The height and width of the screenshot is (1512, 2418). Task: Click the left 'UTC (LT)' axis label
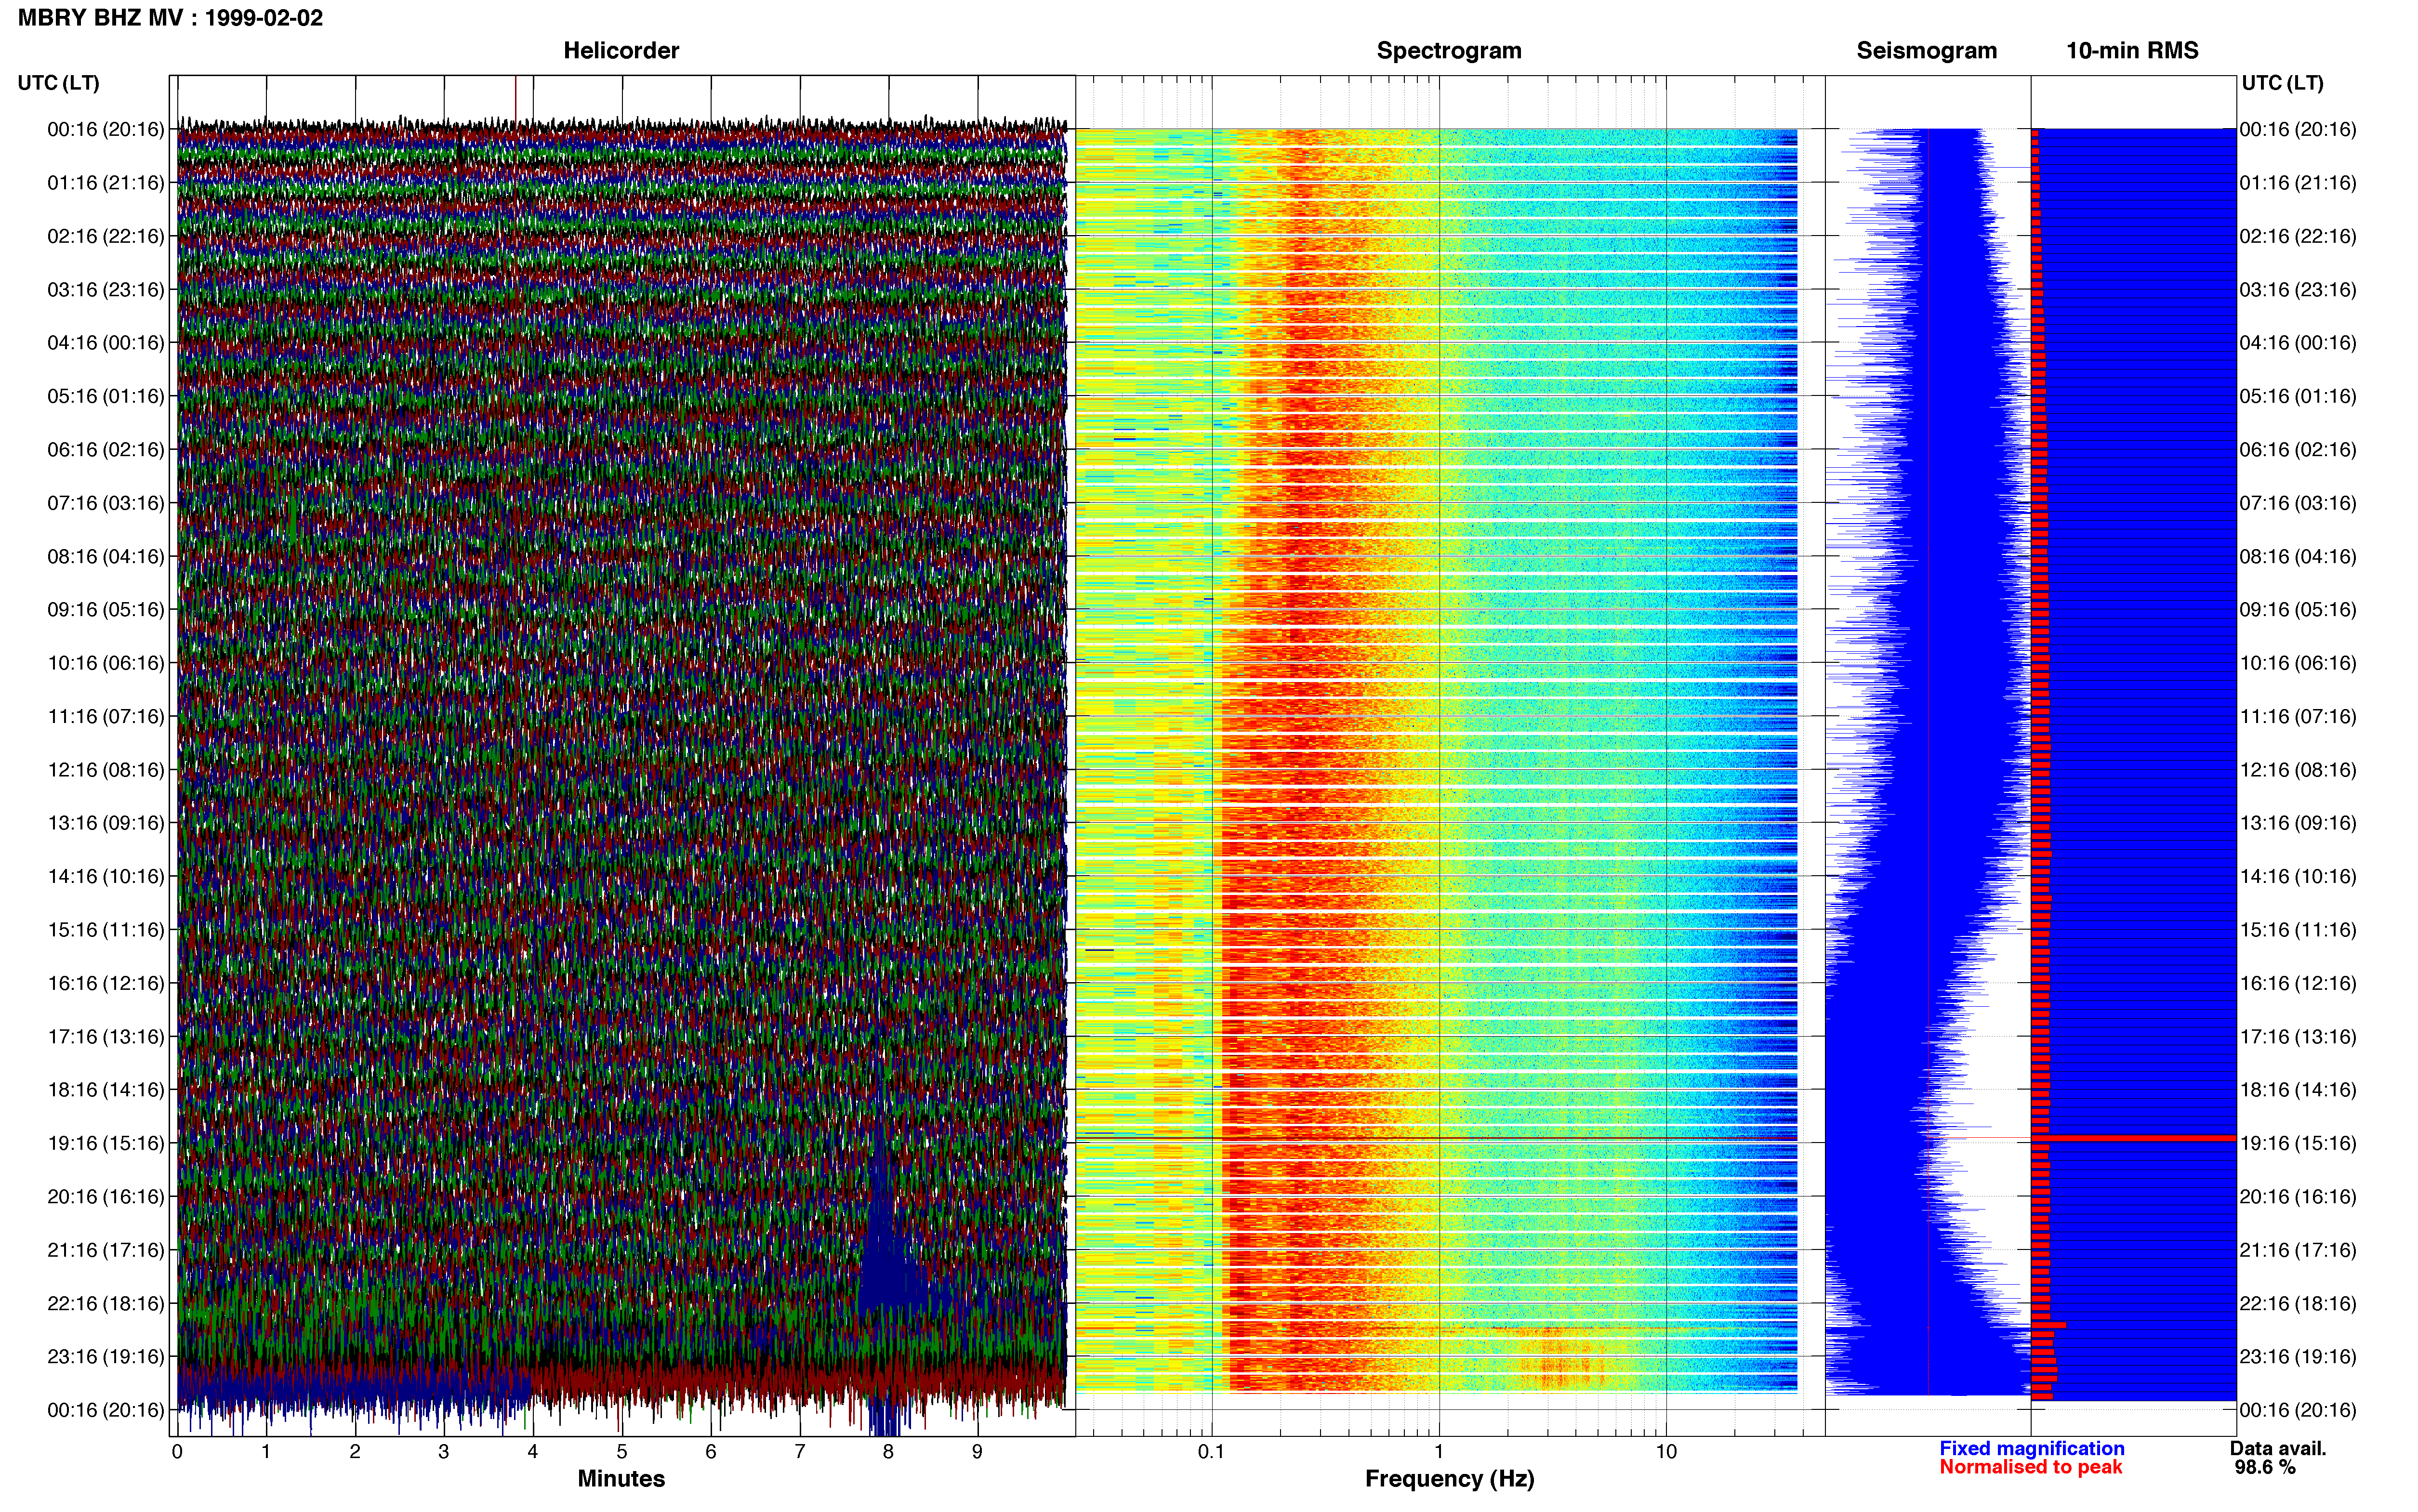59,83
